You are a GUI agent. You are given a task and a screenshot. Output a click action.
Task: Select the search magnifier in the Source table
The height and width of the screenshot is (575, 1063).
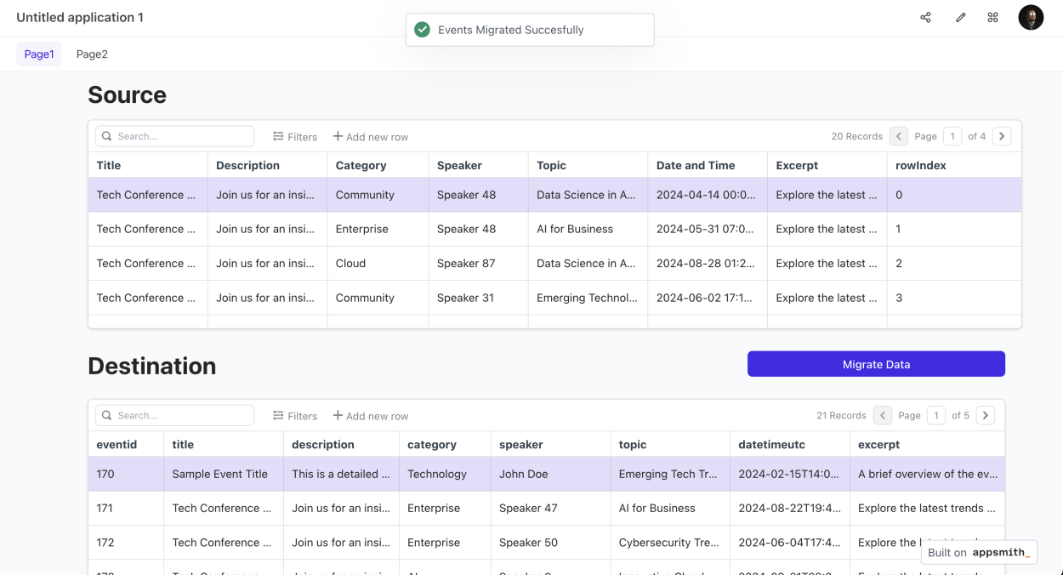tap(106, 135)
